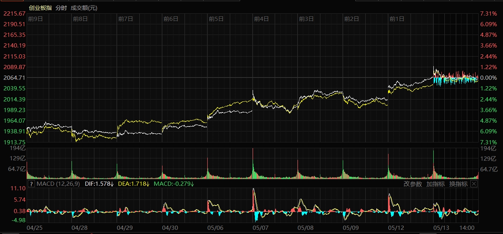503x234 pixels.
Task: Click the red 6.09% percent label
Action: point(489,24)
